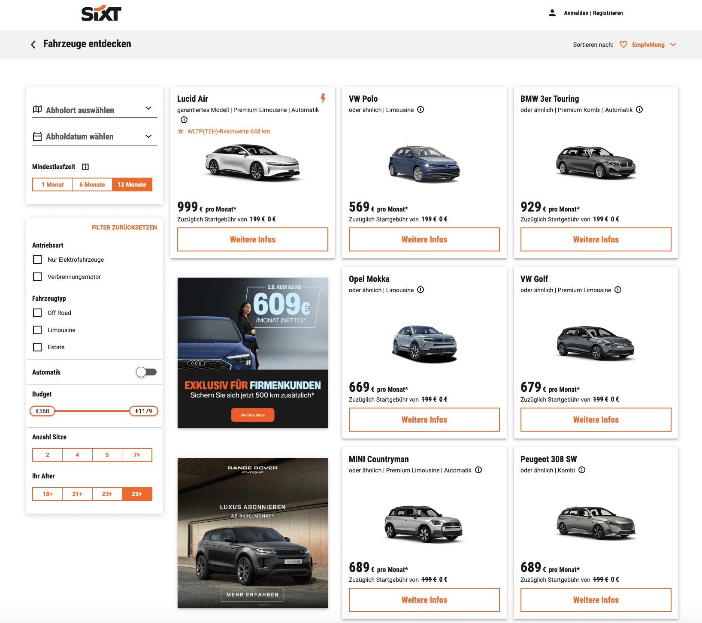Click the Peugeot 308 SW car image
This screenshot has width=702, height=623.
coord(596,523)
